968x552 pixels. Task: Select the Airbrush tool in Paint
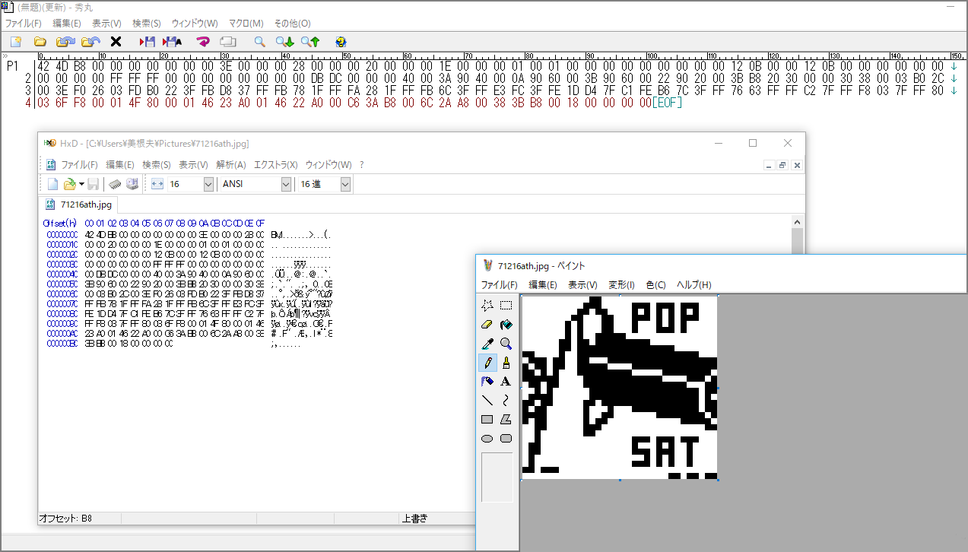point(487,381)
